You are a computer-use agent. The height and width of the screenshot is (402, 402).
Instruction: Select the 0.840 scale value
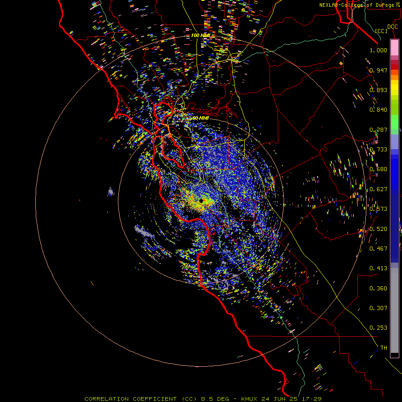point(378,110)
